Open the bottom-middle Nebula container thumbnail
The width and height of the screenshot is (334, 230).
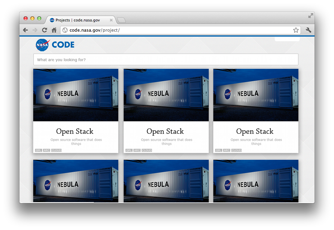pos(166,181)
